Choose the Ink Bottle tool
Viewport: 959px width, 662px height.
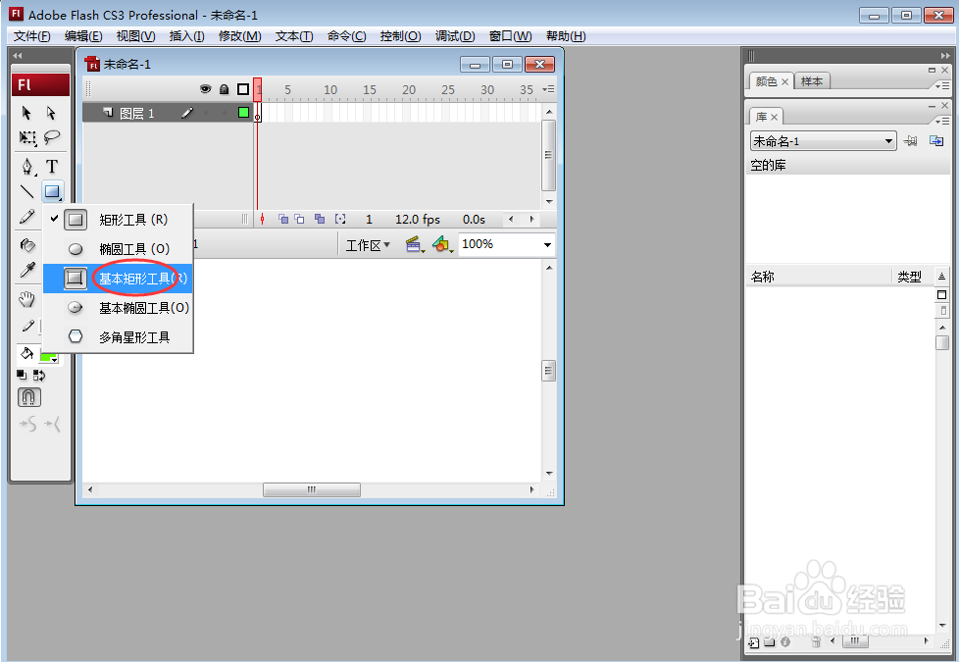(26, 245)
